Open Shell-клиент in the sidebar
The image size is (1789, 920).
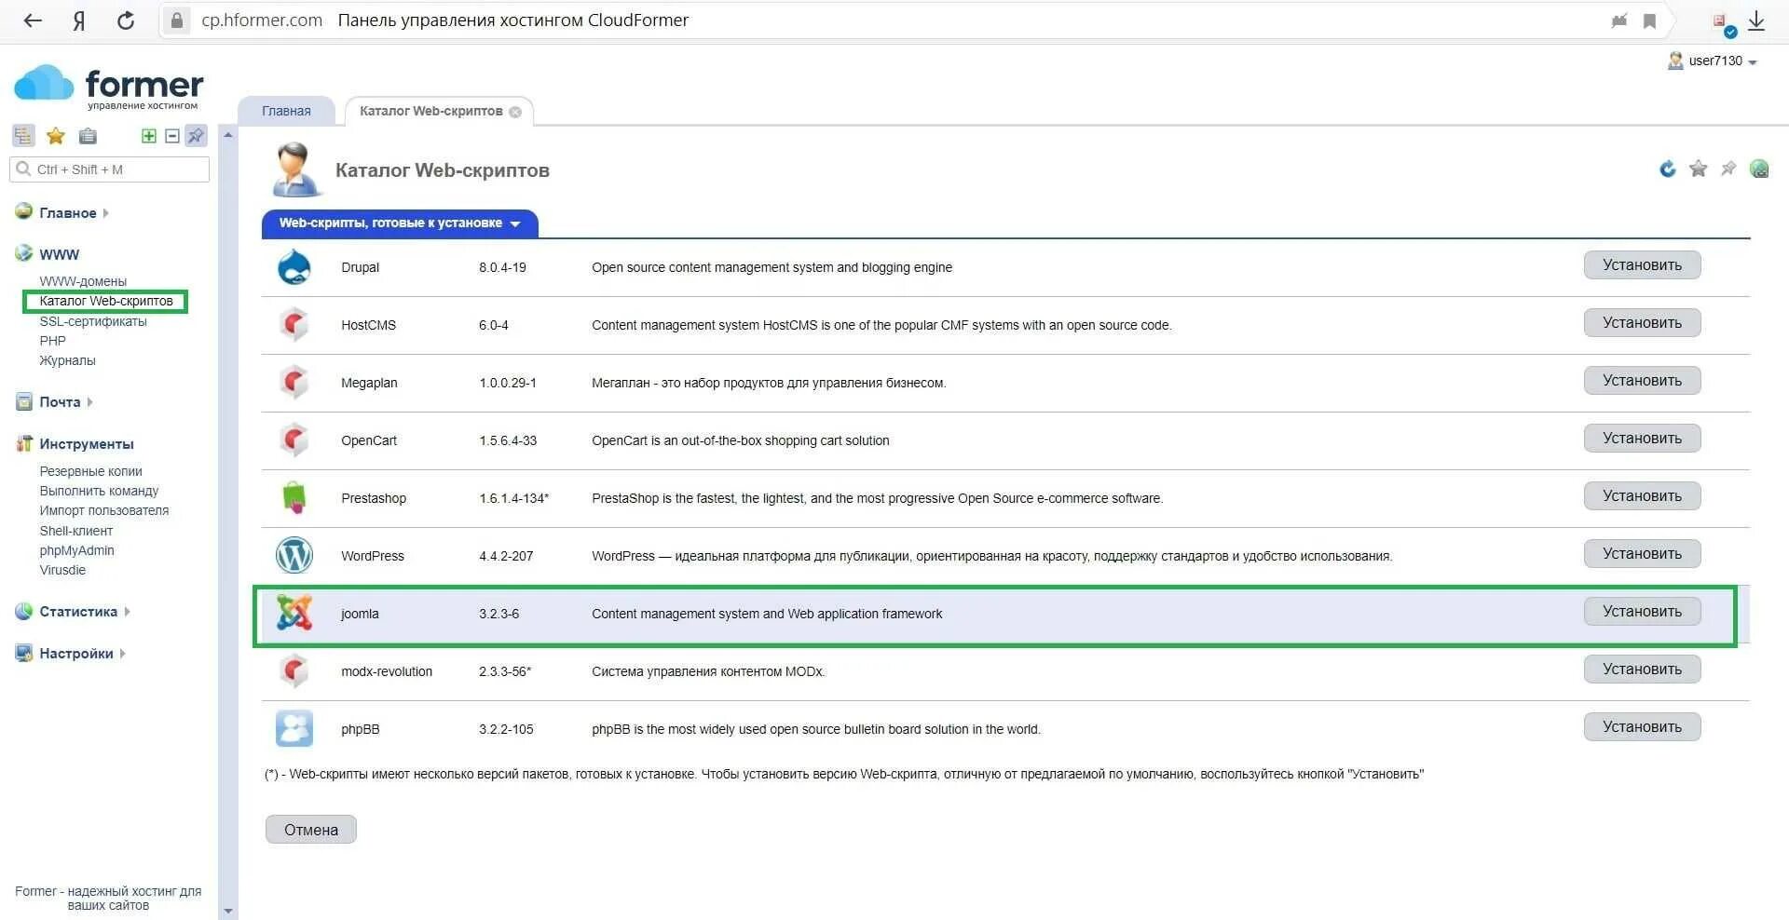75,531
